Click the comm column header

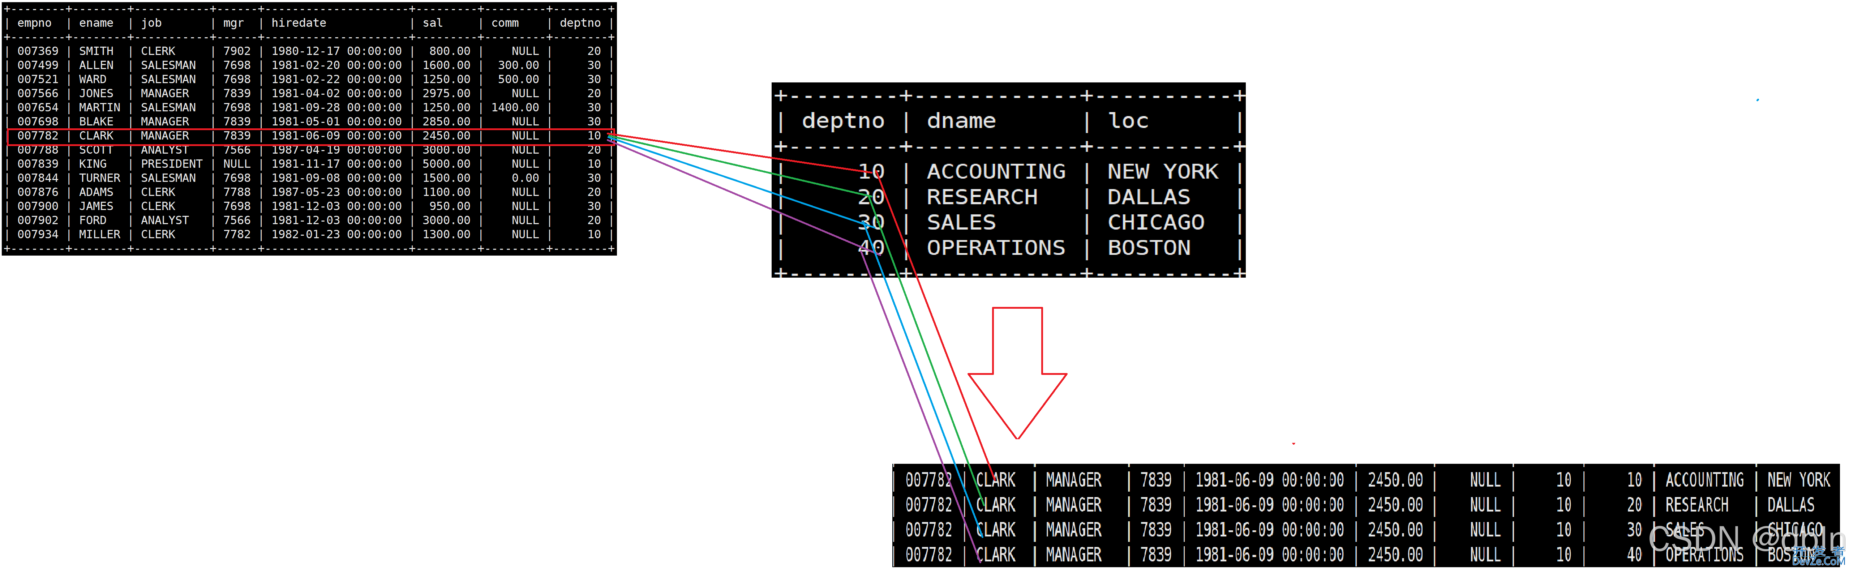coord(505,23)
